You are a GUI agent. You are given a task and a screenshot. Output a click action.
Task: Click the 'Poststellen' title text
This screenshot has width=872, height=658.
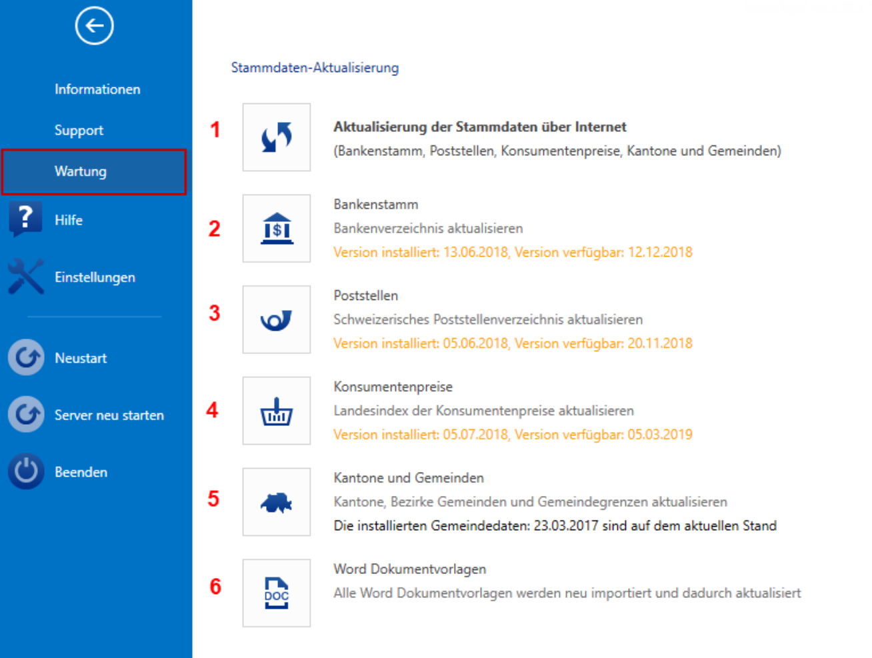(x=366, y=295)
